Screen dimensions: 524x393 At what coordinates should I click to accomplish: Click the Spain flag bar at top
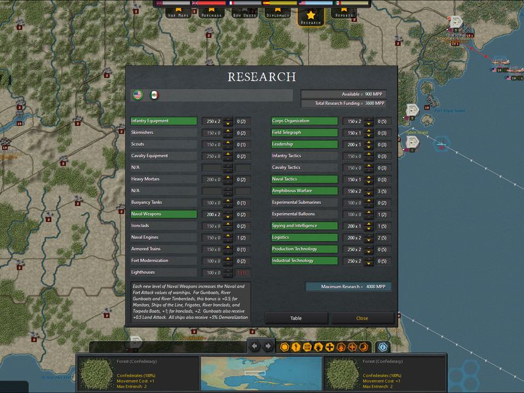pyautogui.click(x=280, y=3)
